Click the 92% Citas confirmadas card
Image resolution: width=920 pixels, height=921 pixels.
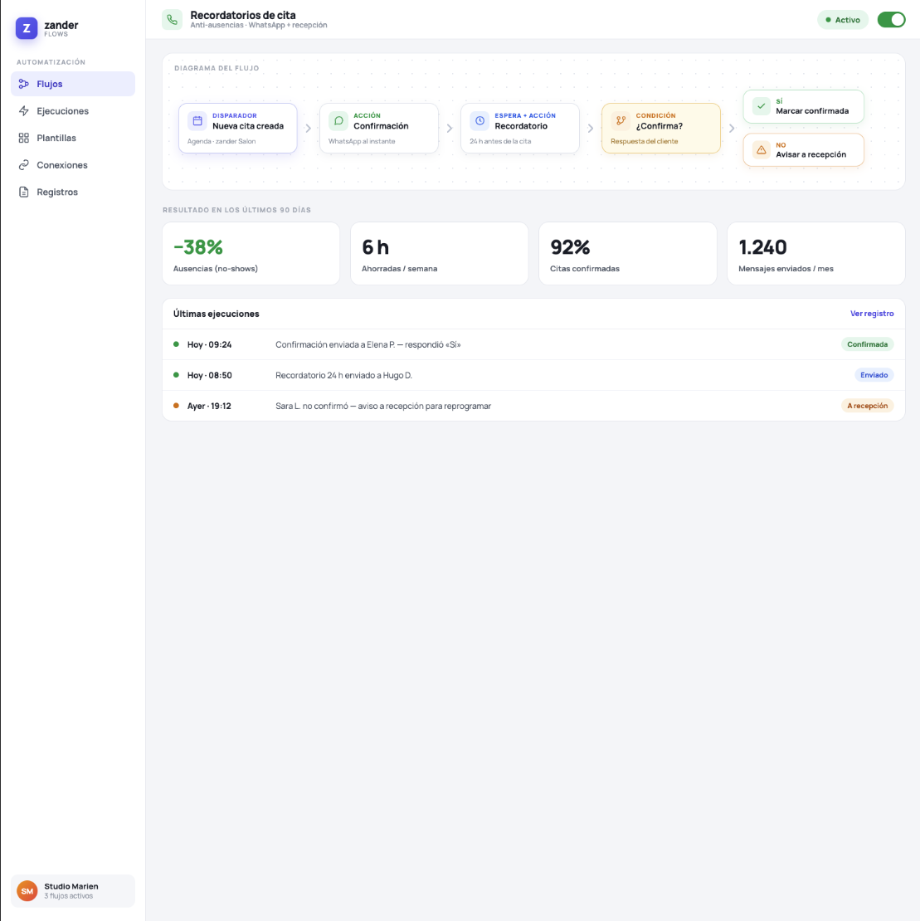pos(628,254)
